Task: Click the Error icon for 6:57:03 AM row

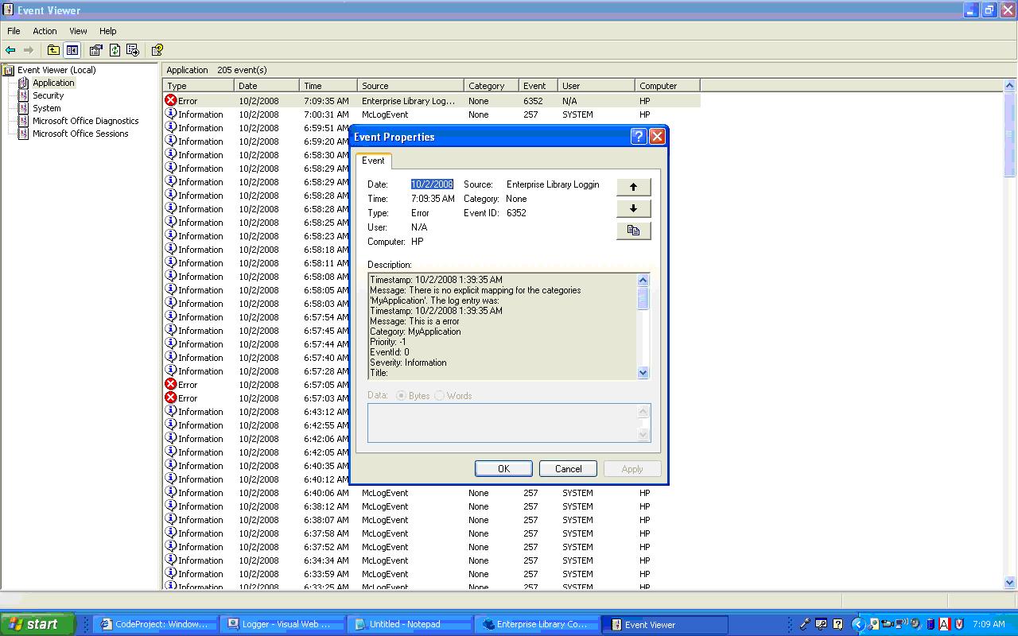Action: tap(170, 398)
